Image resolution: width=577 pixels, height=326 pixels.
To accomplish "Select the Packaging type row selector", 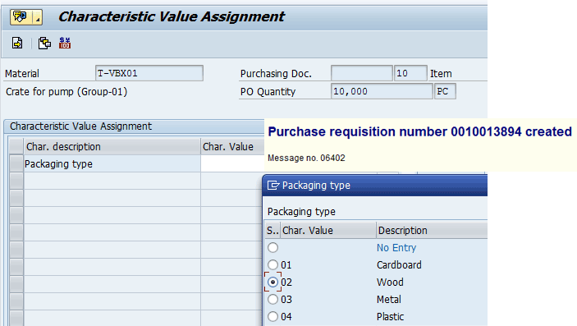I will coord(16,164).
